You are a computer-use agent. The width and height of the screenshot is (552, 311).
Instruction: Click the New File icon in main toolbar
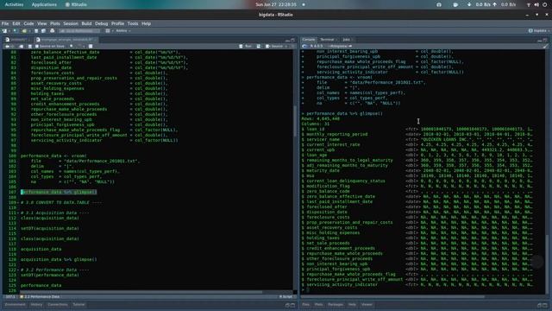[5, 31]
